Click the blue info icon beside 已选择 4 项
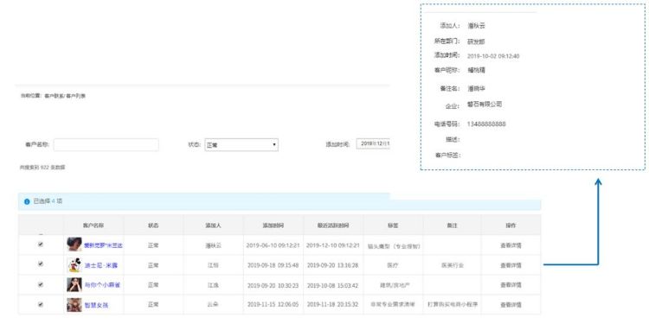This screenshot has width=649, height=324. pyautogui.click(x=27, y=201)
